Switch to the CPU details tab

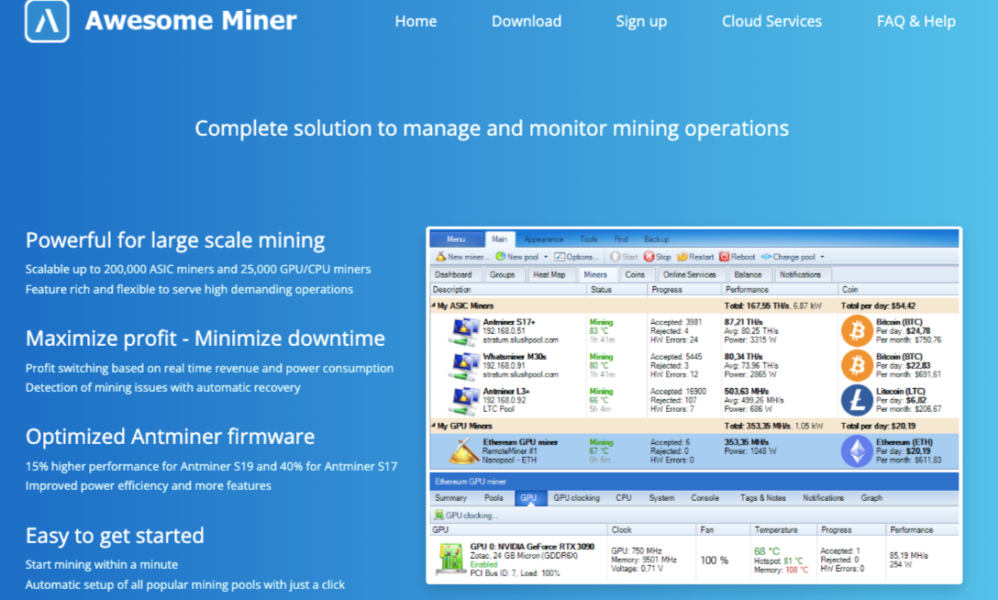624,498
